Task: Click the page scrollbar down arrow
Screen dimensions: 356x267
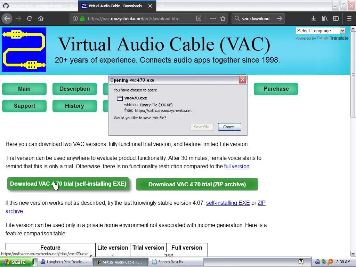Action: (353, 253)
